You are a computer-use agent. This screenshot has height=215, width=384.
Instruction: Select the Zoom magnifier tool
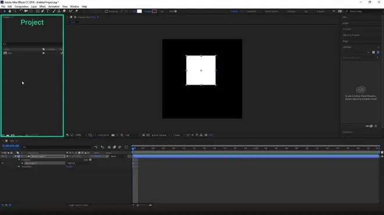point(15,11)
